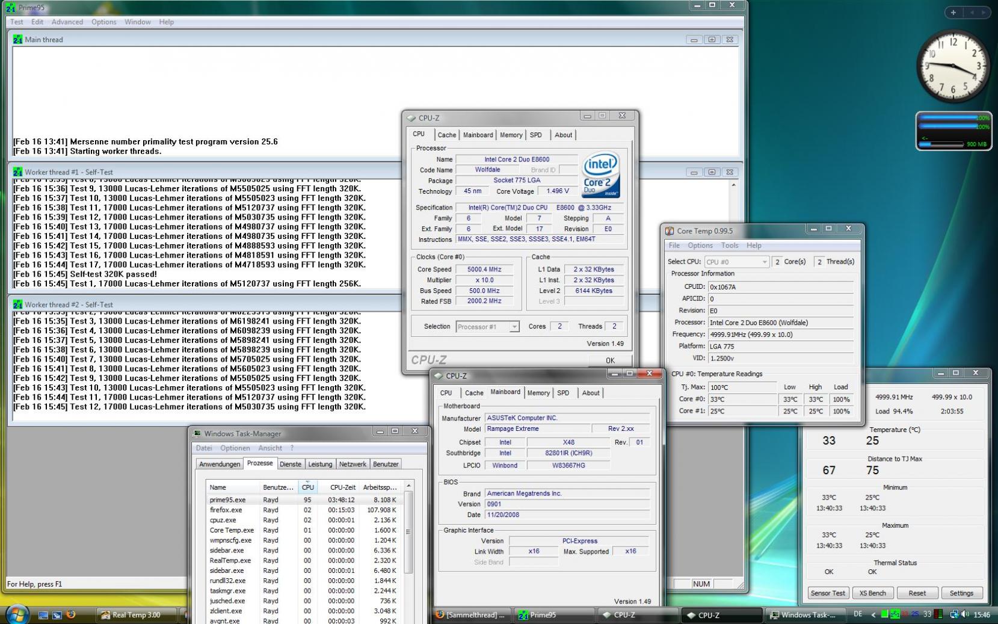
Task: Open the Sammelthread taskbar button
Action: click(472, 615)
